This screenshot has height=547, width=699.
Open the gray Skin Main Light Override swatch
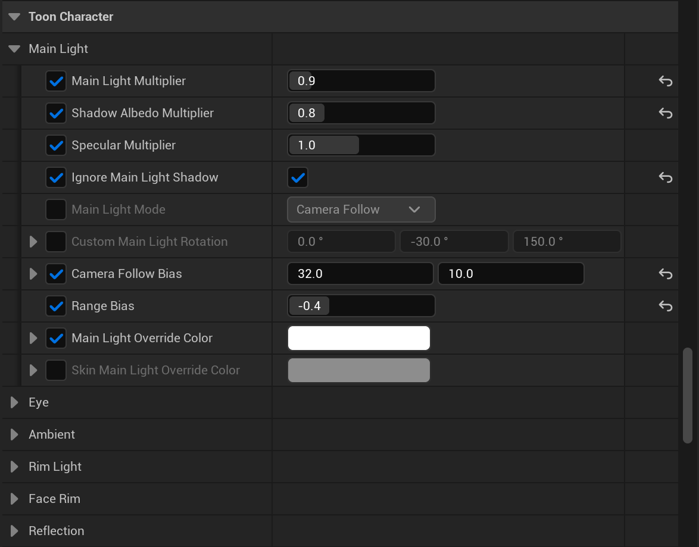[x=359, y=370]
